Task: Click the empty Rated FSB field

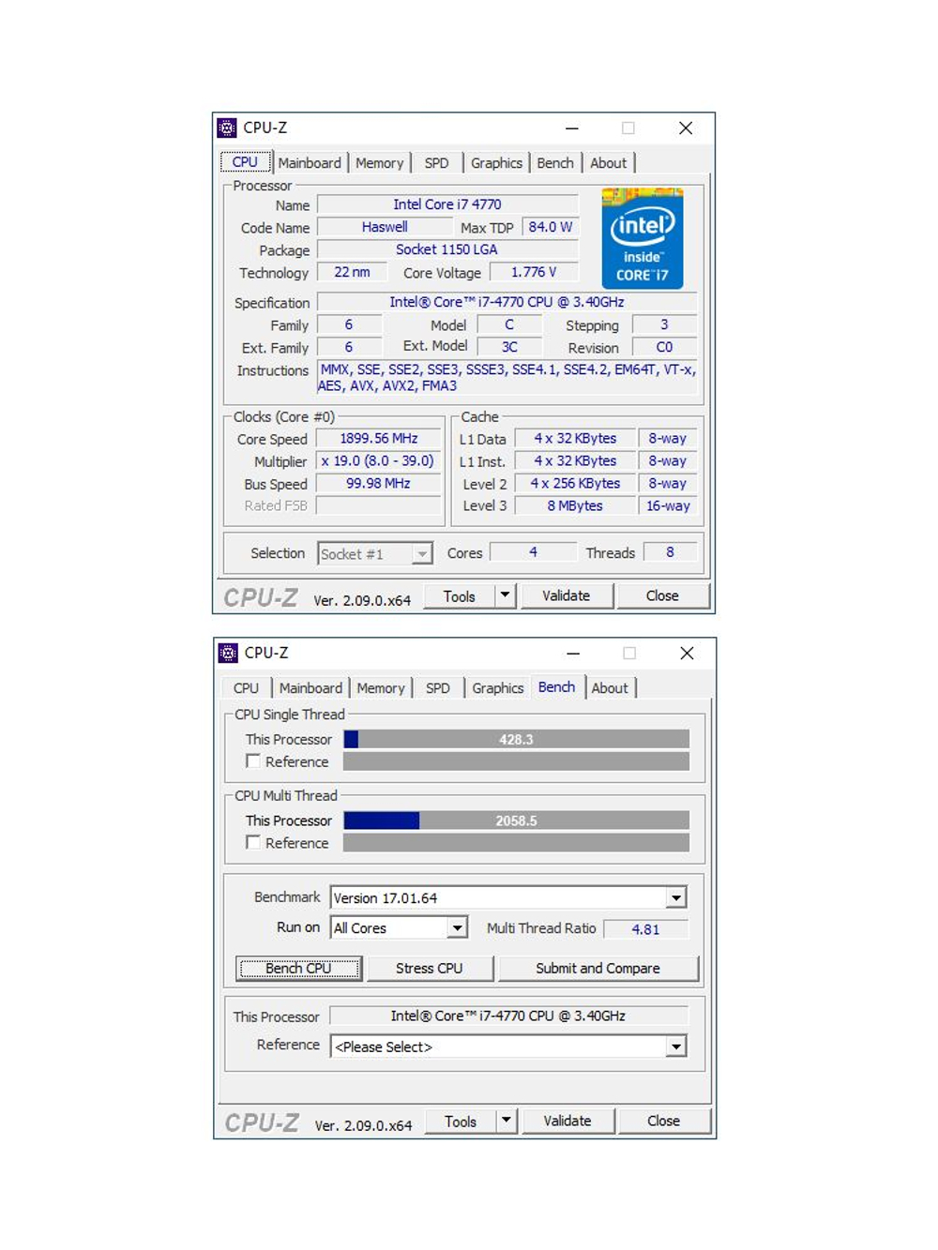Action: pos(378,506)
